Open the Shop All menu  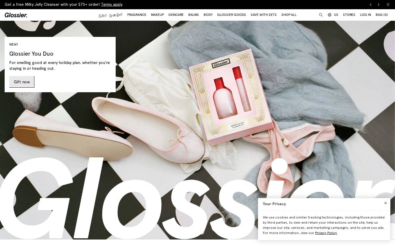tap(289, 15)
